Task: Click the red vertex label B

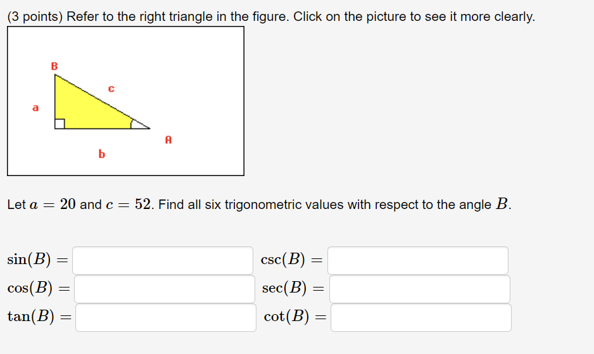Action: pyautogui.click(x=54, y=66)
